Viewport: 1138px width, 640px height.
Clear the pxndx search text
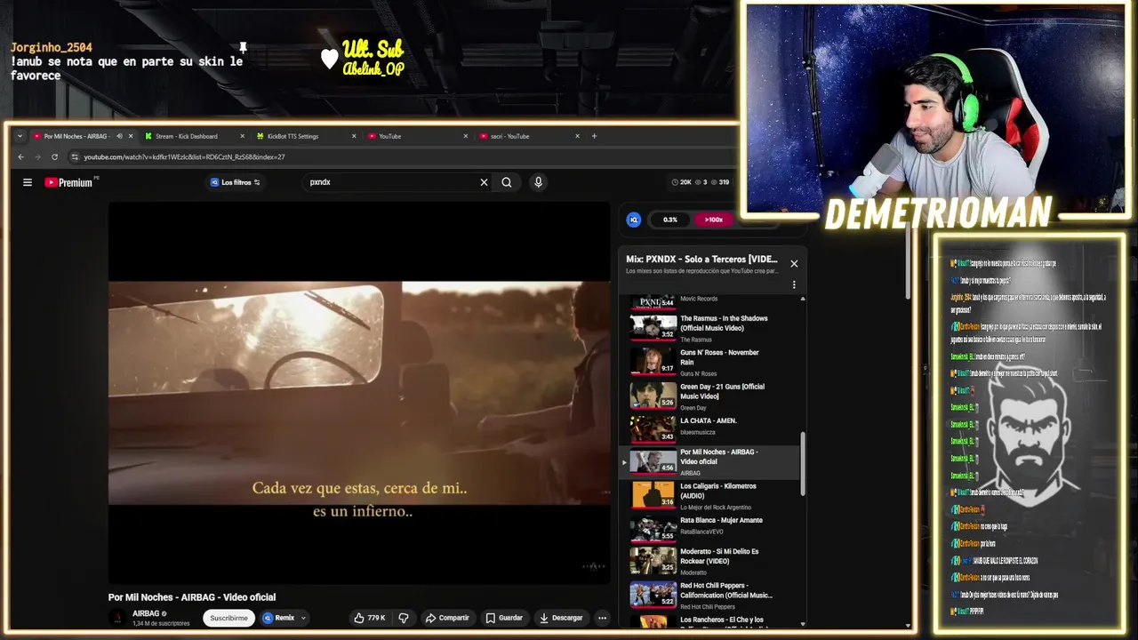484,182
